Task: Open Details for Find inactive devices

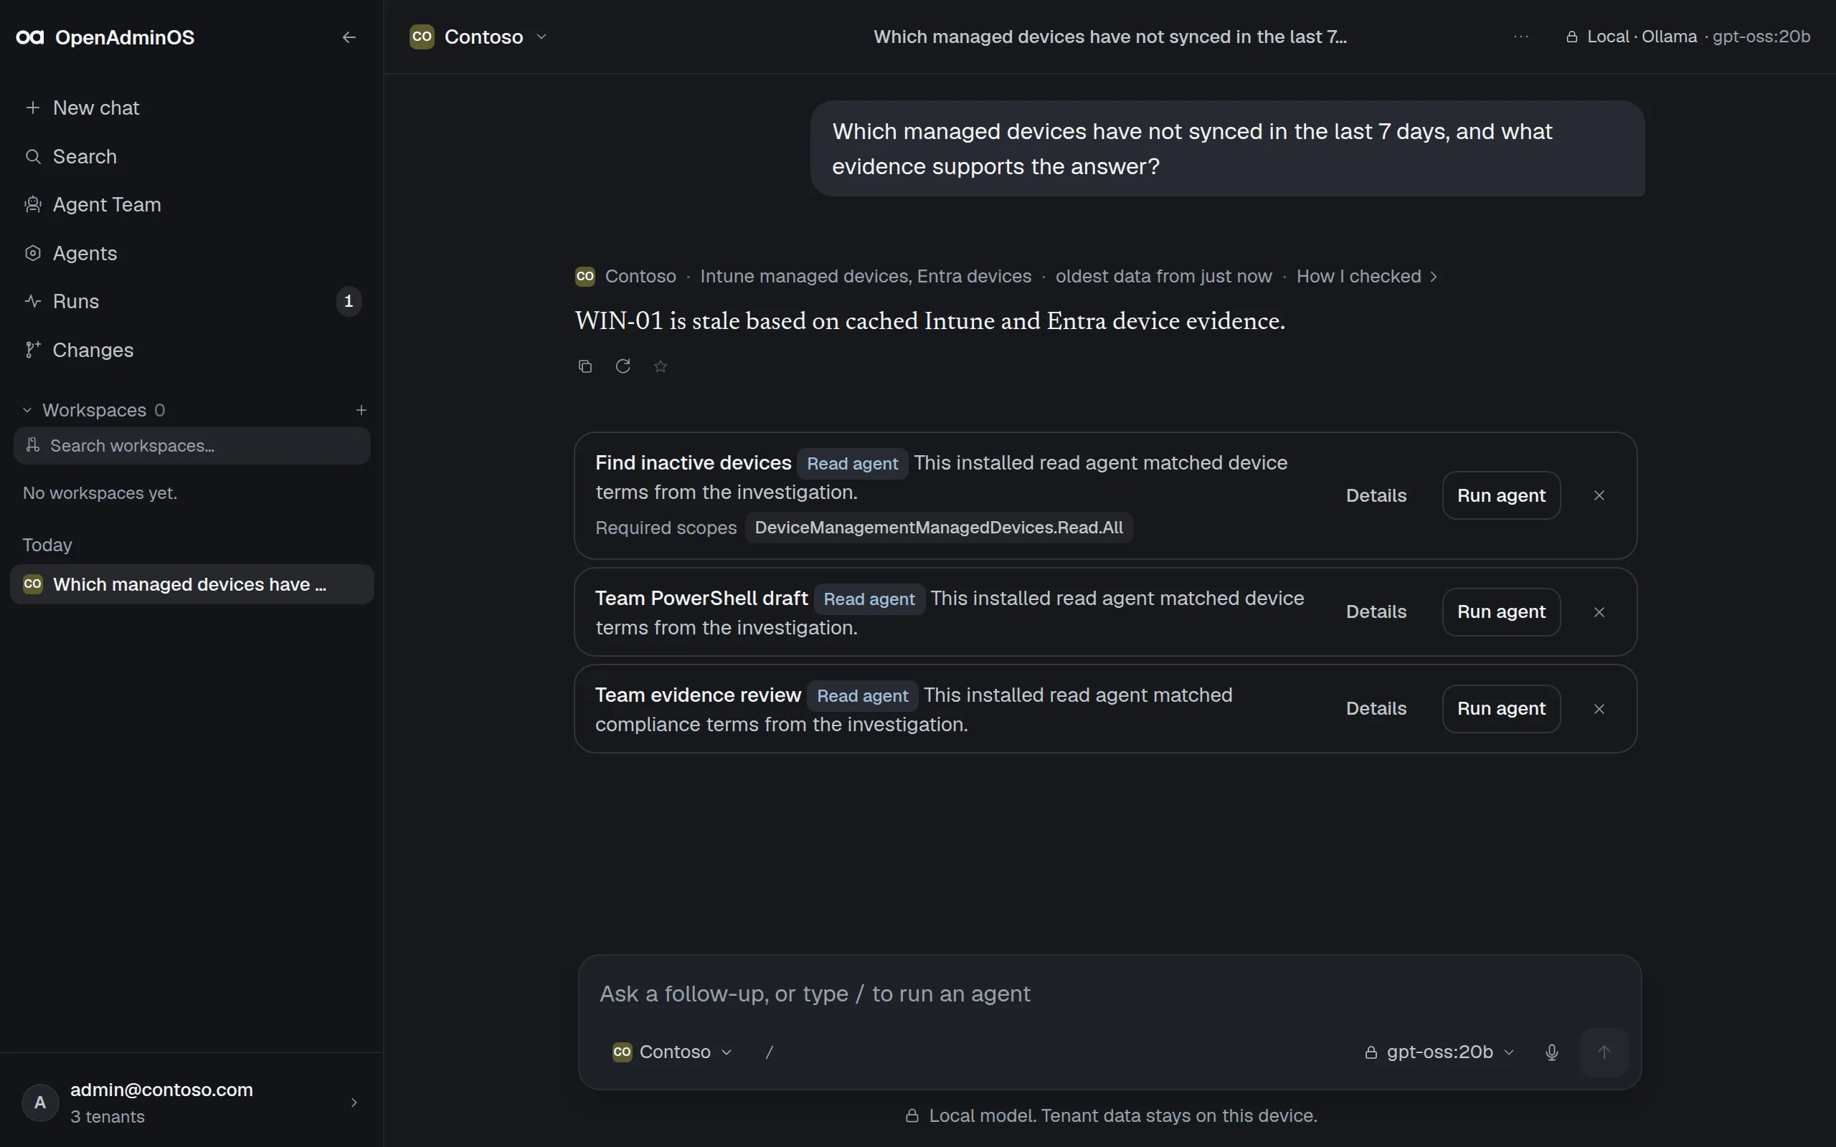Action: 1376,495
